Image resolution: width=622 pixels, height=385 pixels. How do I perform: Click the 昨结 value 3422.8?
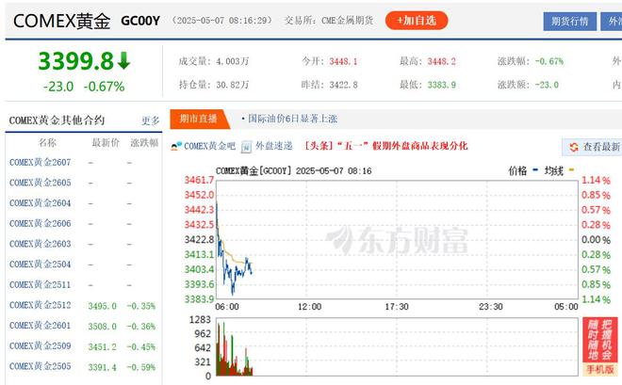click(343, 85)
